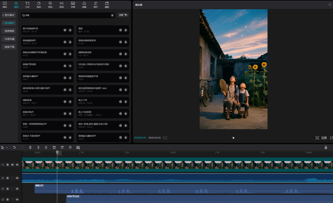
Task: Mute the video track with speaker icon
Action: pos(17,165)
